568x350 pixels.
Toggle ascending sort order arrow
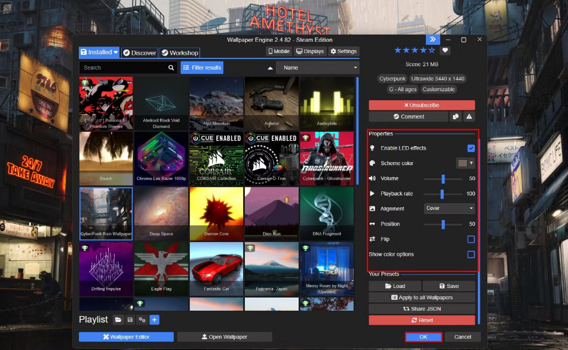click(x=270, y=67)
